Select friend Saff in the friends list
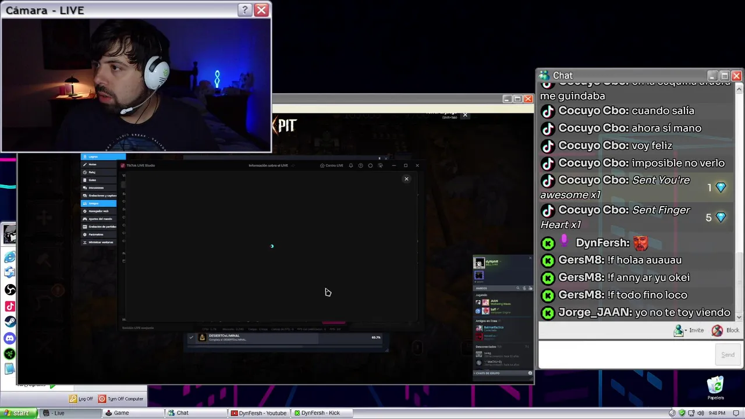Screen dimensions: 745x419 [x=502, y=311]
